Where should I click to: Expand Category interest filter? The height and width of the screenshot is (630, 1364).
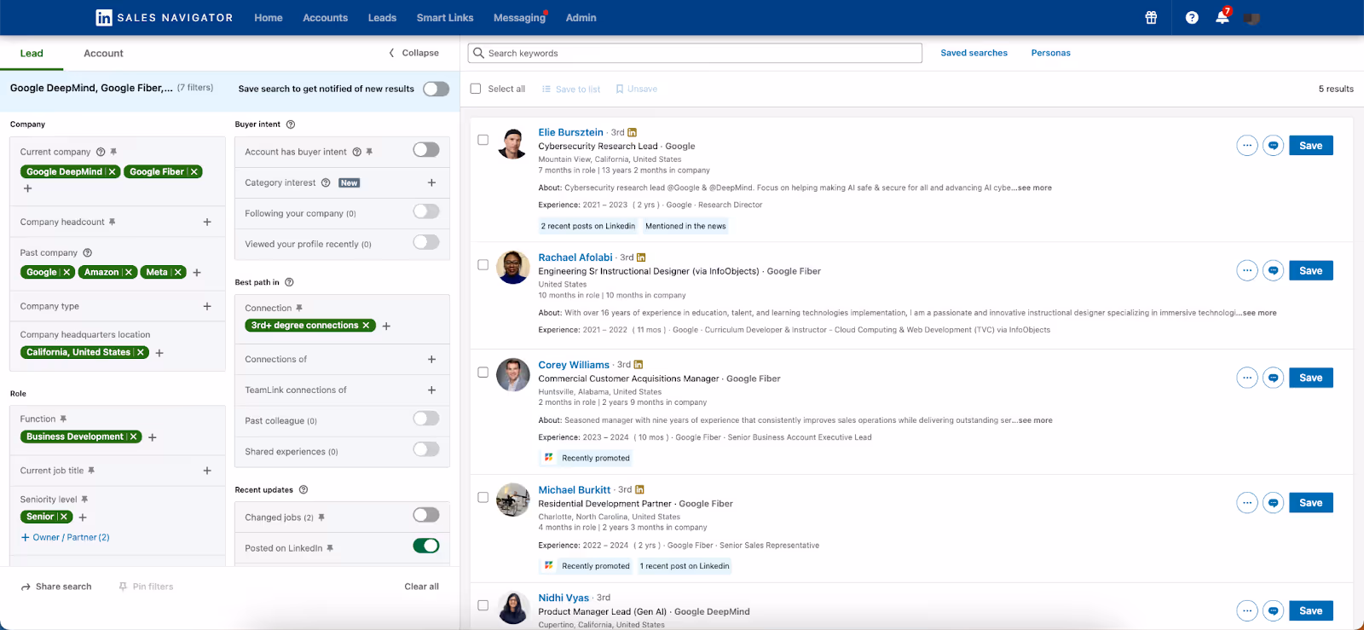click(431, 182)
